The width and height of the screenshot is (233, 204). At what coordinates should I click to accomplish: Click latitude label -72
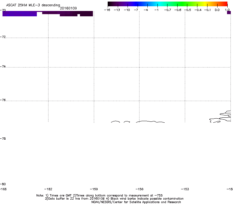[3, 37]
